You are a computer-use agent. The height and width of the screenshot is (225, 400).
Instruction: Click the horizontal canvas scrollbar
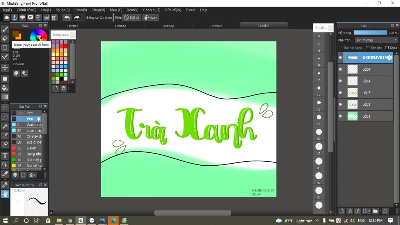point(193,213)
